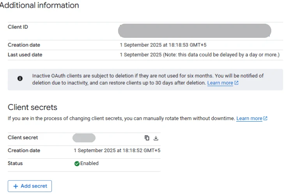
Task: Click the Last used date label
Action: point(25,55)
